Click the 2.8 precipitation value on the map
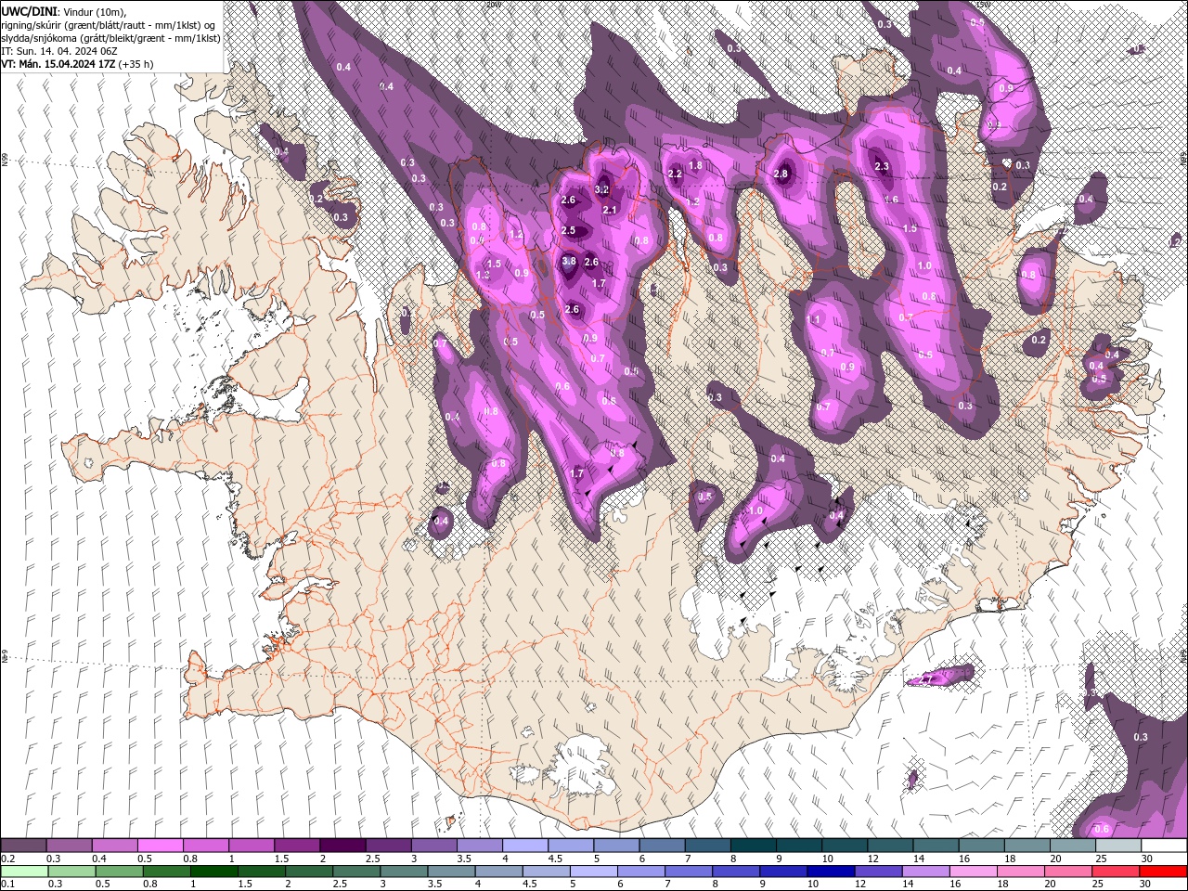 coord(781,174)
